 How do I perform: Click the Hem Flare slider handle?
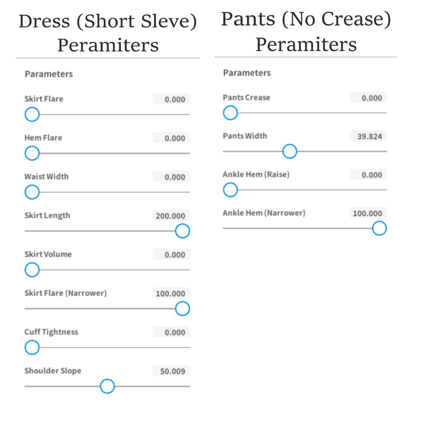[32, 153]
